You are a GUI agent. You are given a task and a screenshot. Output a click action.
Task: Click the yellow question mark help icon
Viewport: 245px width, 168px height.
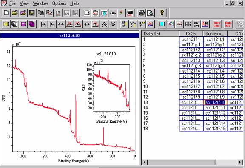point(162,13)
